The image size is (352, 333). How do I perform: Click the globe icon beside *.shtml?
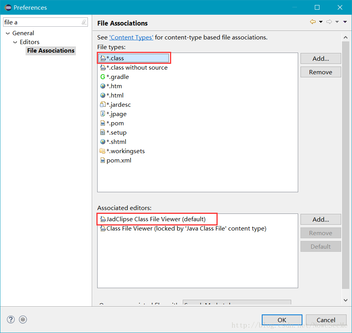pos(103,142)
